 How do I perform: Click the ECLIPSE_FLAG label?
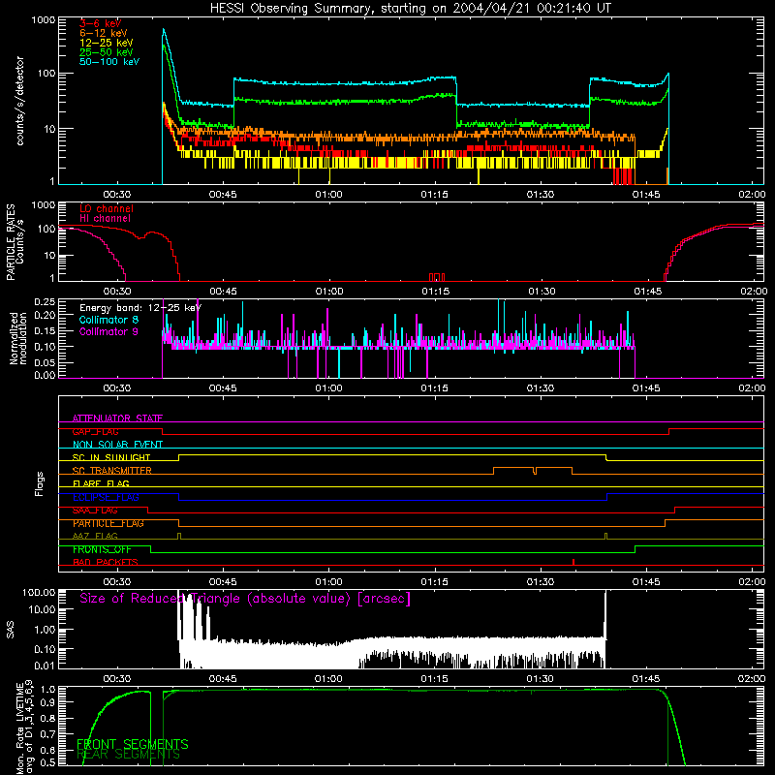pos(106,497)
